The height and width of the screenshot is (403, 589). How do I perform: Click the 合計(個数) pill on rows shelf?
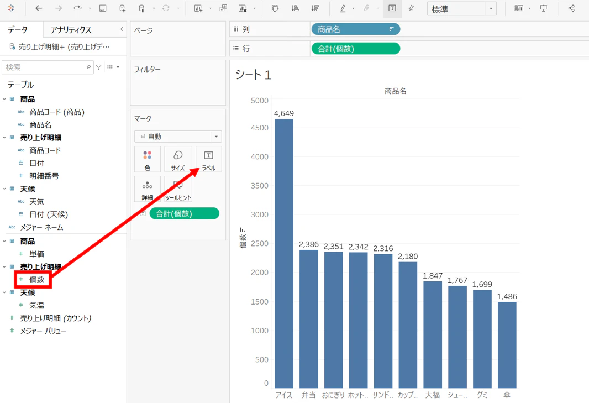click(x=356, y=49)
